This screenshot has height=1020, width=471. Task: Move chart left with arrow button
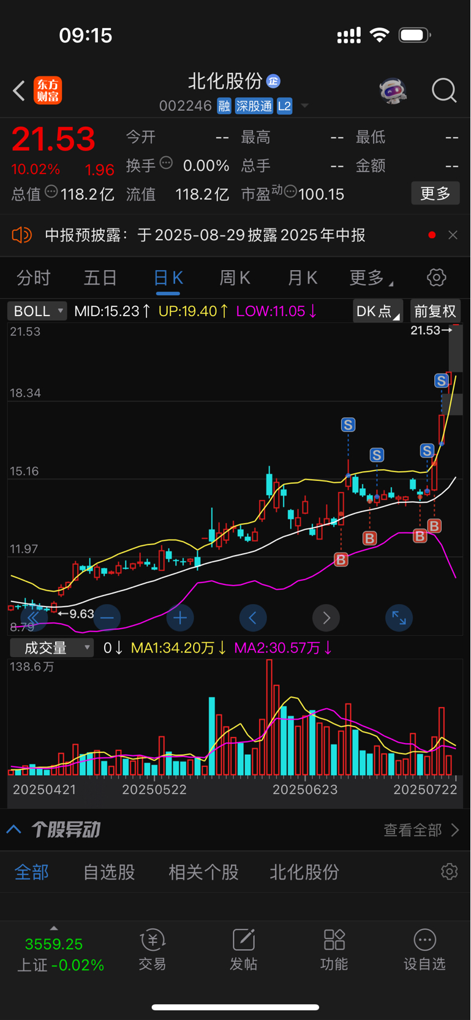(253, 618)
